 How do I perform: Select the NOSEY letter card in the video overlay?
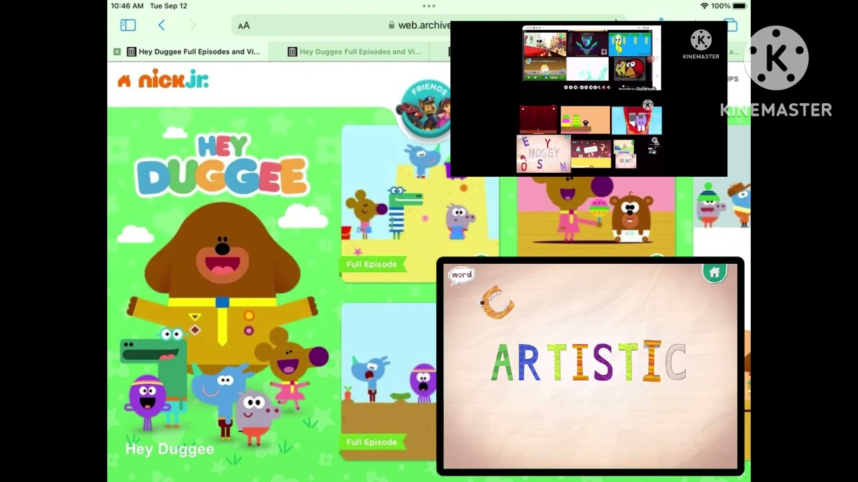[x=543, y=154]
